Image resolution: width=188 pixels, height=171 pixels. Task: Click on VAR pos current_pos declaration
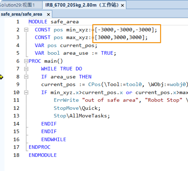[66, 46]
